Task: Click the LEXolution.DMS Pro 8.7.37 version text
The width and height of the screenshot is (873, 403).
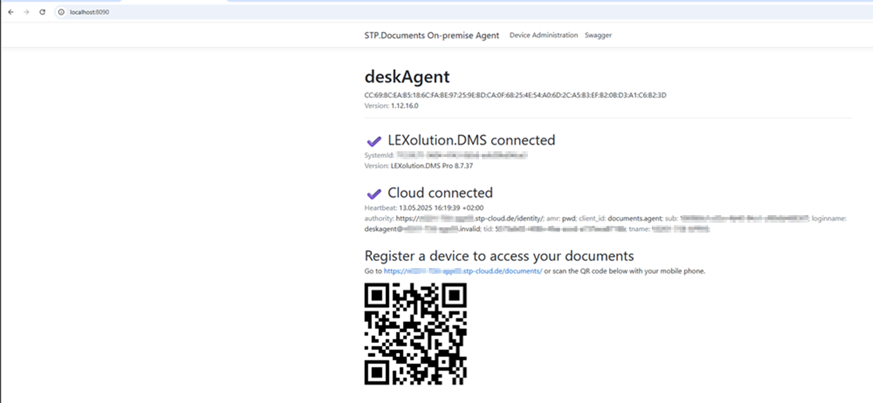Action: click(432, 166)
